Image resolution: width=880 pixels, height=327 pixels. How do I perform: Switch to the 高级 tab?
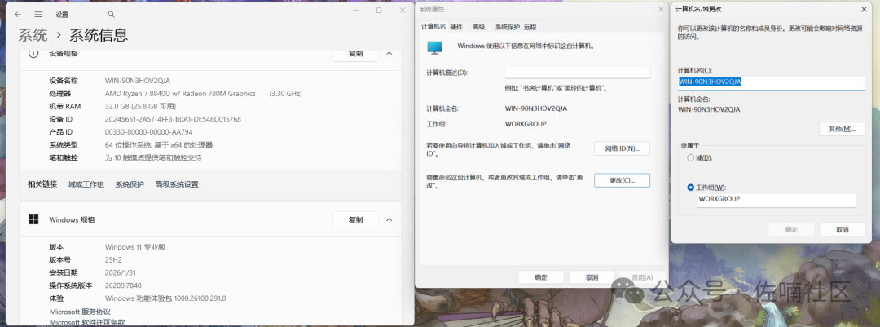click(478, 27)
